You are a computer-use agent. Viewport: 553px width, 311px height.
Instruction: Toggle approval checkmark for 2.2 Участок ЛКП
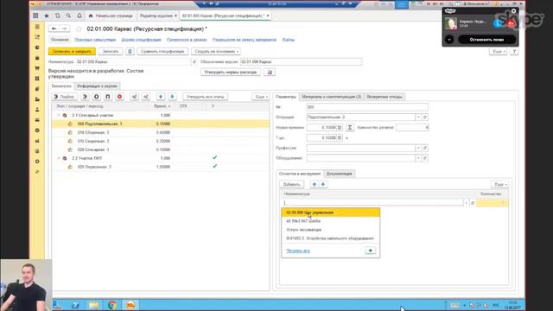[x=215, y=157]
